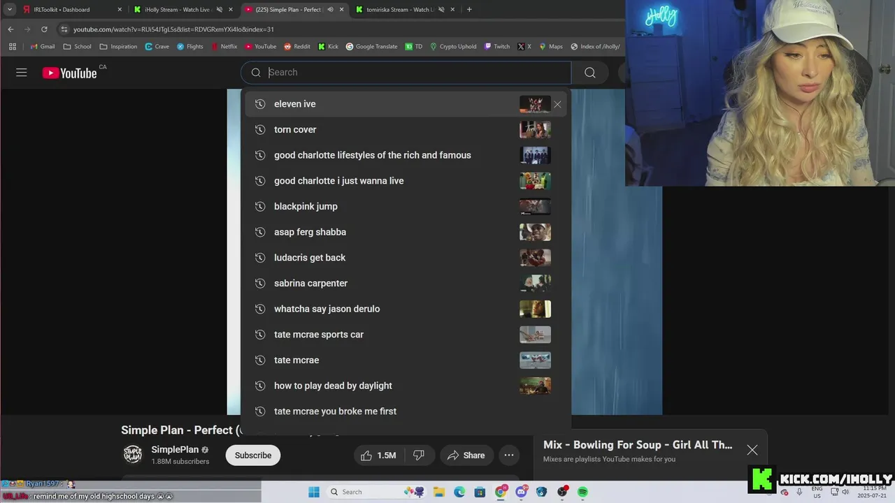Open Spotify from the taskbar
Image resolution: width=895 pixels, height=503 pixels.
click(x=582, y=492)
